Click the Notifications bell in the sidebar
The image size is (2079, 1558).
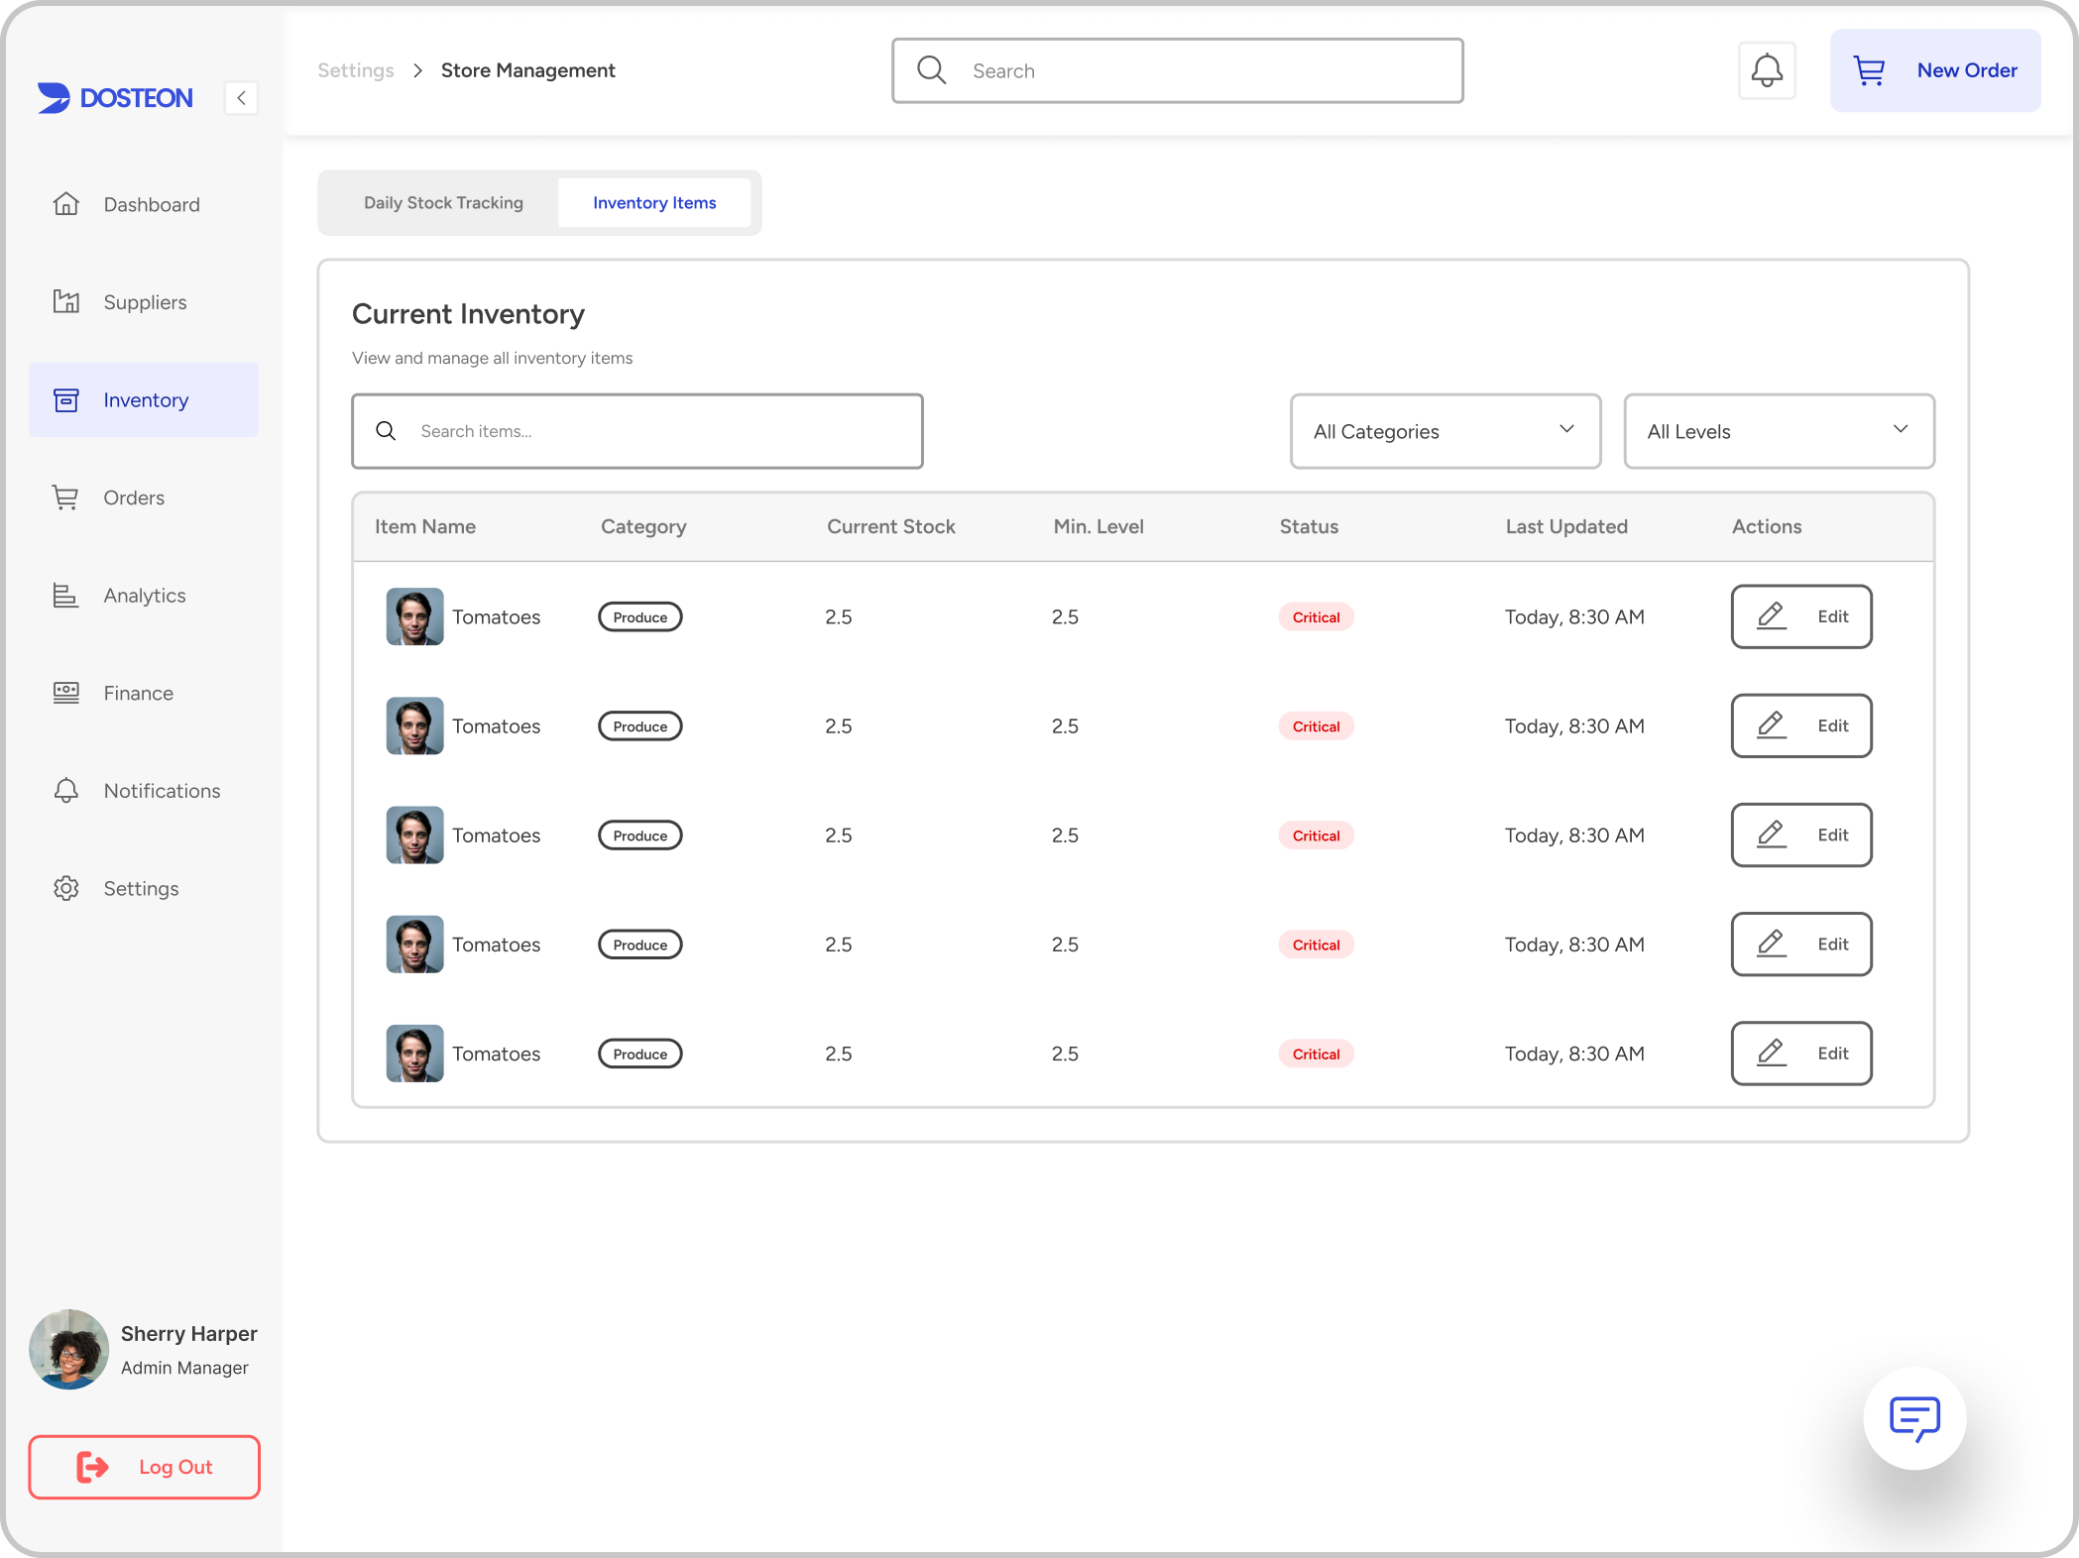(x=65, y=790)
